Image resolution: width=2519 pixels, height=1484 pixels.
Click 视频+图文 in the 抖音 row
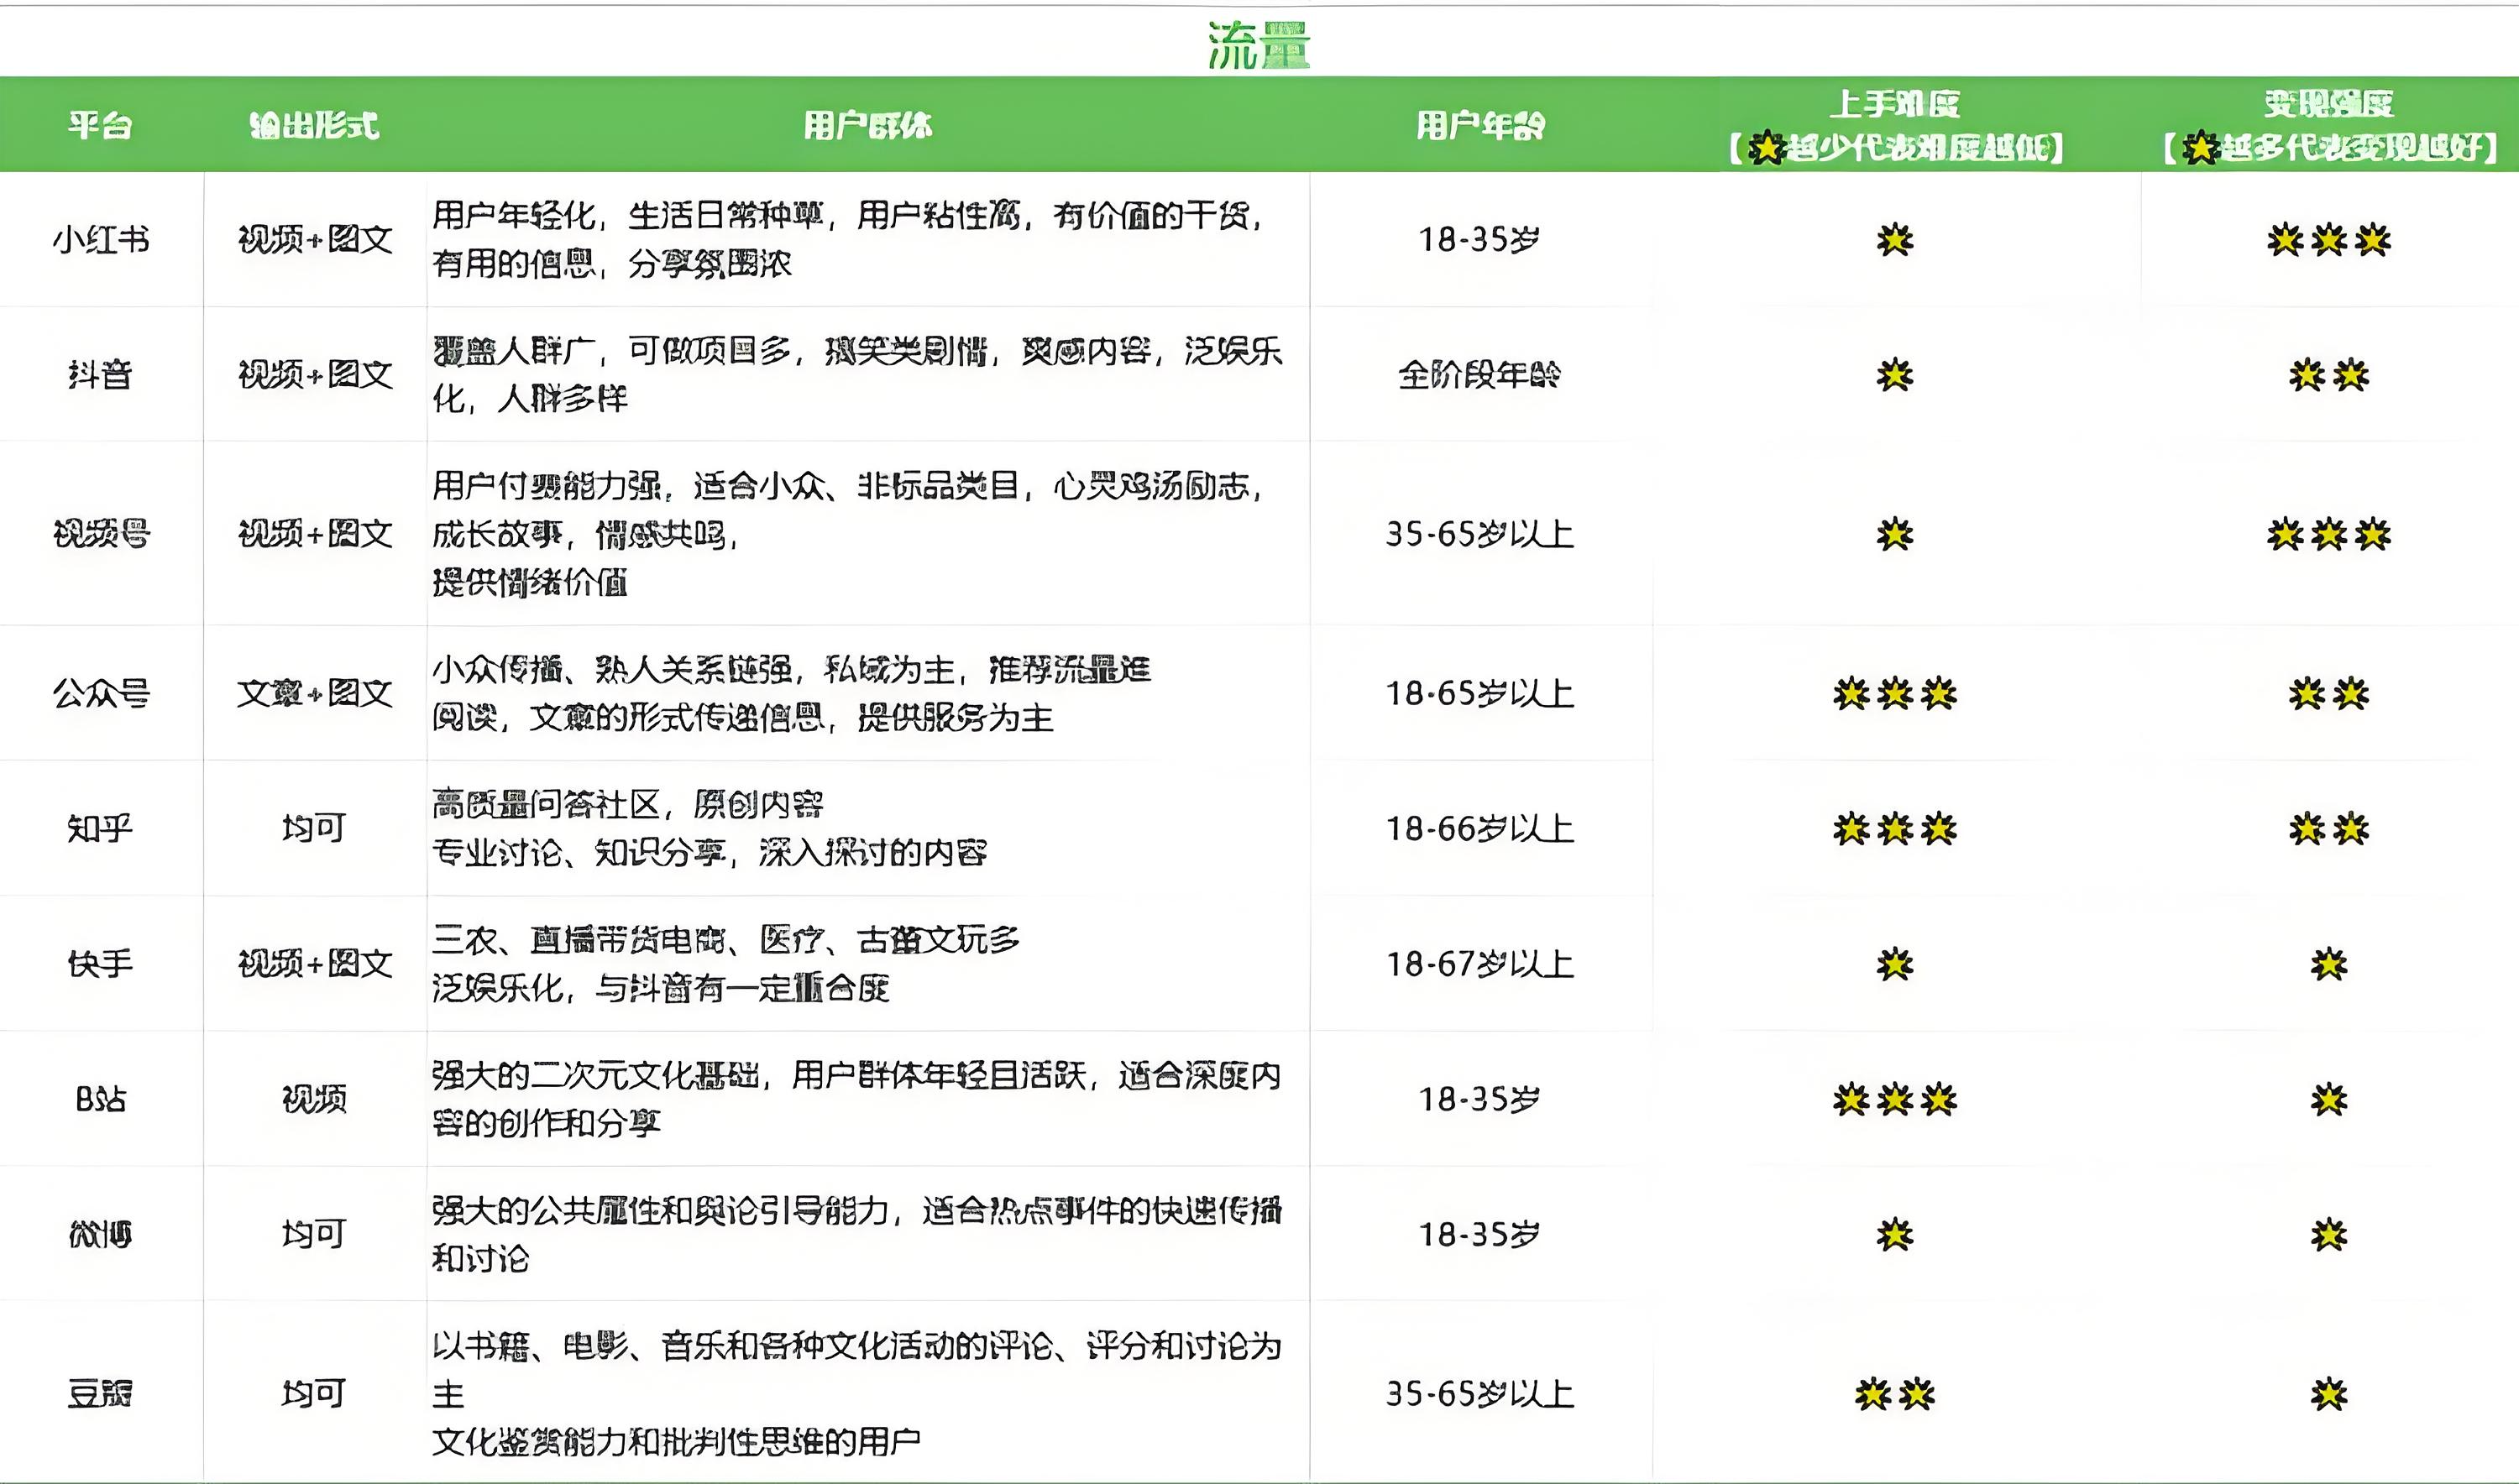[314, 375]
